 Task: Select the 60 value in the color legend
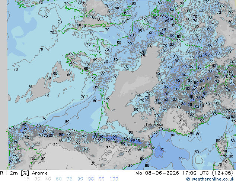click(x=59, y=179)
